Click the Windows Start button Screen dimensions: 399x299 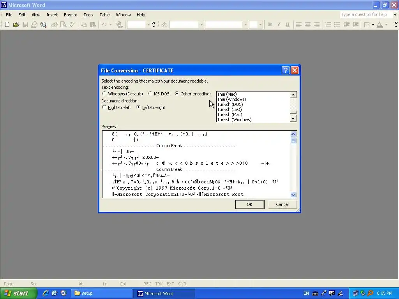point(18,293)
